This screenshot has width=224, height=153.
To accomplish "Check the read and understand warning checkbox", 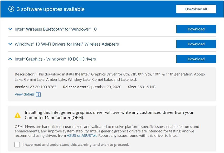I will (17, 145).
